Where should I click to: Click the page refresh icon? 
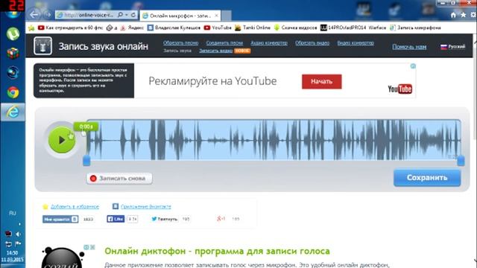click(133, 15)
